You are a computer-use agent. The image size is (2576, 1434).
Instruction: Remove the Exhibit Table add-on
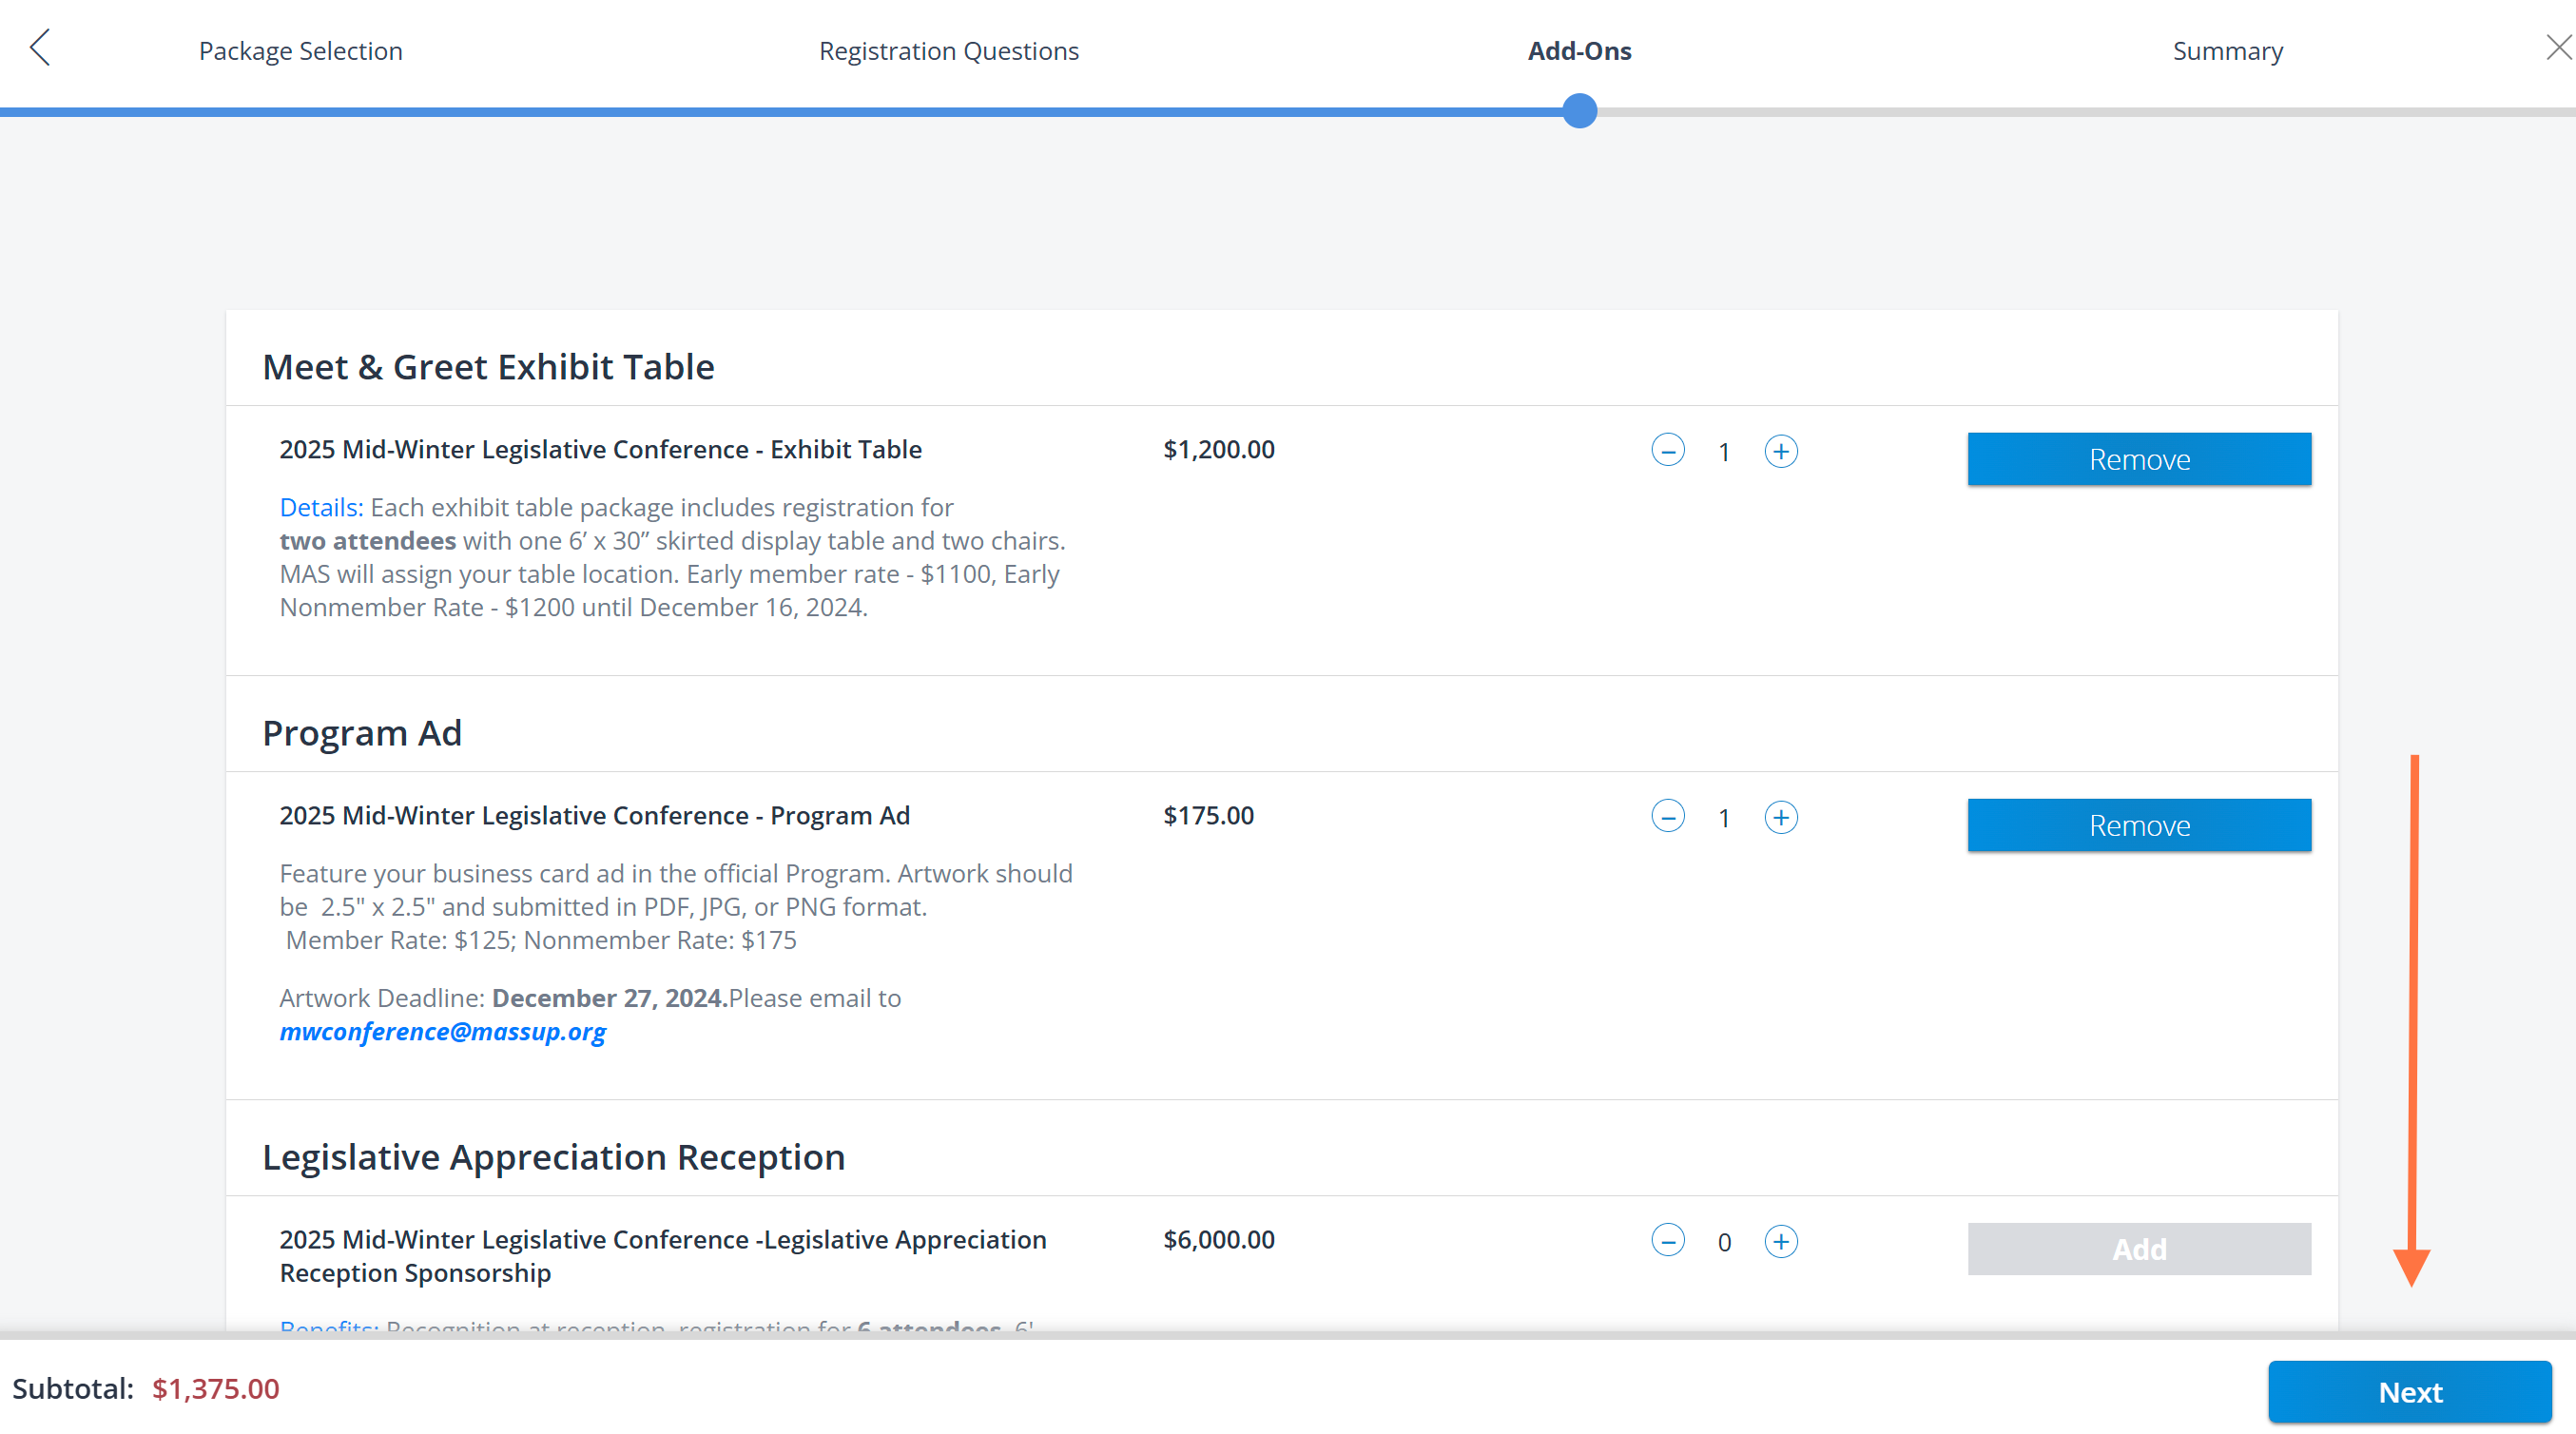[2139, 459]
